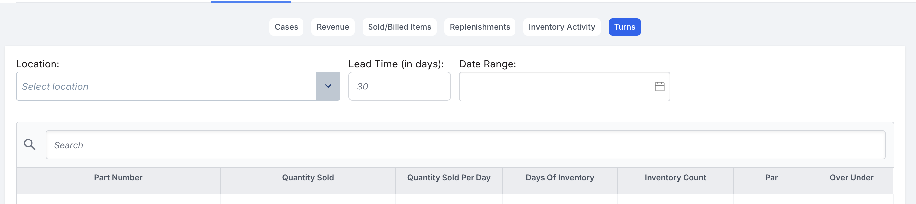This screenshot has height=204, width=916.
Task: Switch to the Cases tab
Action: tap(286, 27)
